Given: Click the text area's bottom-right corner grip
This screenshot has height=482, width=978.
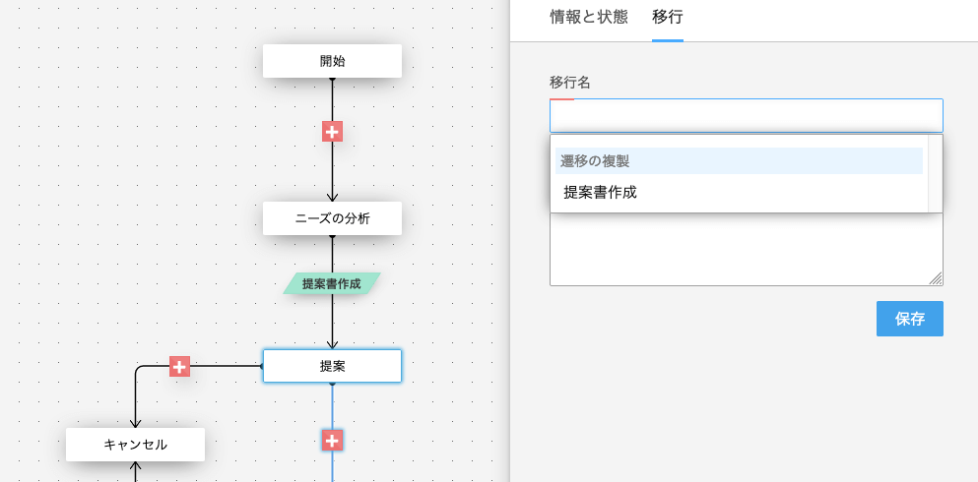Looking at the screenshot, I should (937, 279).
